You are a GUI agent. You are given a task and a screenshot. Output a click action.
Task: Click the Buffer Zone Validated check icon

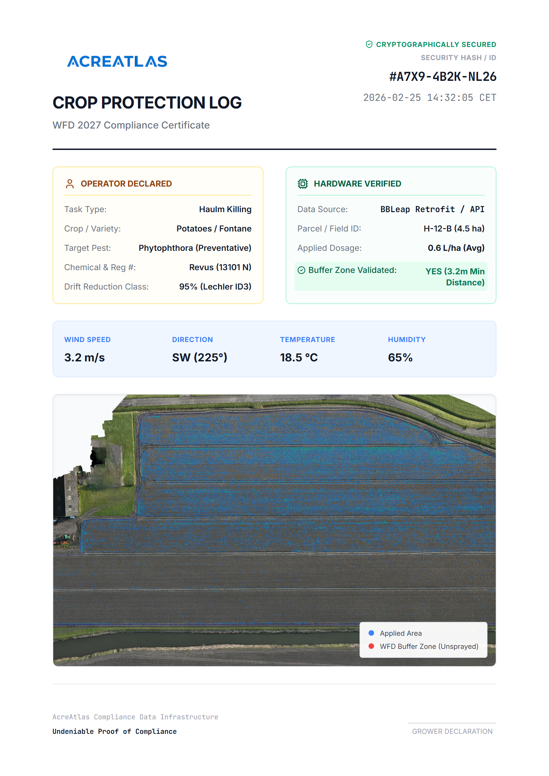tap(301, 270)
